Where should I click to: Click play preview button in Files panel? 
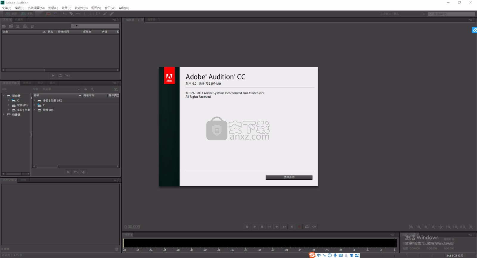pos(53,76)
